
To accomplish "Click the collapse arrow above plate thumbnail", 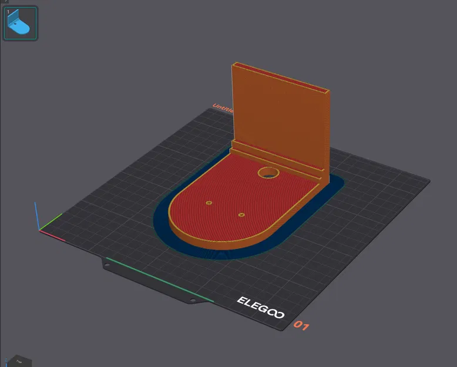I will (x=5, y=1).
